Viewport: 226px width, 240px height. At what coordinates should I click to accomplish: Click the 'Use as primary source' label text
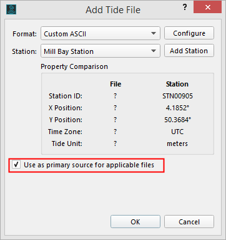89,165
